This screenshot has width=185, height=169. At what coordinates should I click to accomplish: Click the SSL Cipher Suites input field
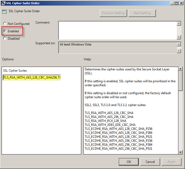tap(32, 77)
